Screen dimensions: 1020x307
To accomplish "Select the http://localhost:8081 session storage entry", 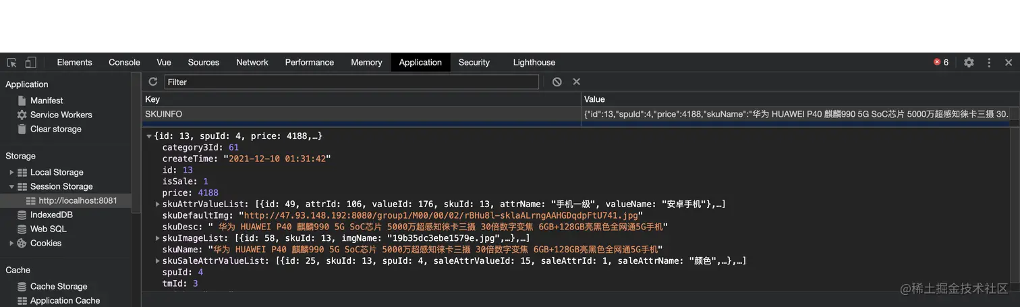I will point(78,200).
